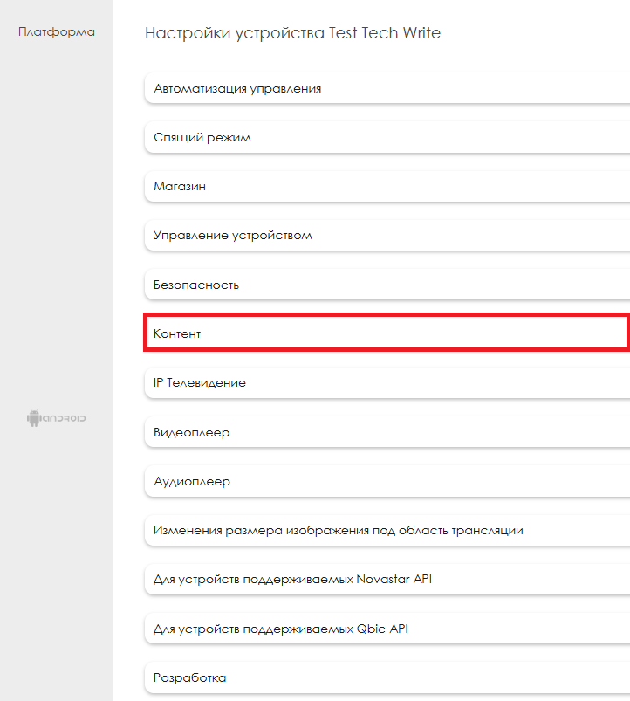Image resolution: width=630 pixels, height=701 pixels.
Task: Click the empty gray sidebar below Платформа
Action: [x=57, y=218]
